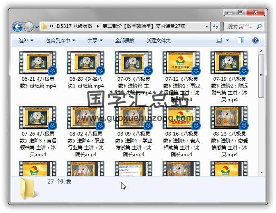The width and height of the screenshot is (276, 213).
Task: Click the 新建文件夹 button
Action: [158, 40]
